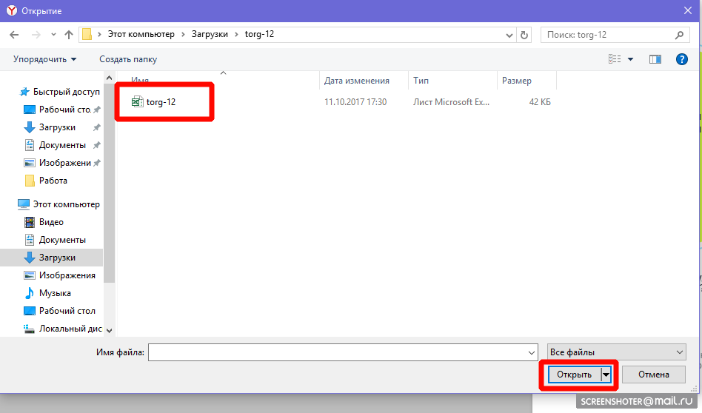Sort by 'Дата изменения' column header
Image resolution: width=702 pixels, height=413 pixels.
pyautogui.click(x=356, y=81)
